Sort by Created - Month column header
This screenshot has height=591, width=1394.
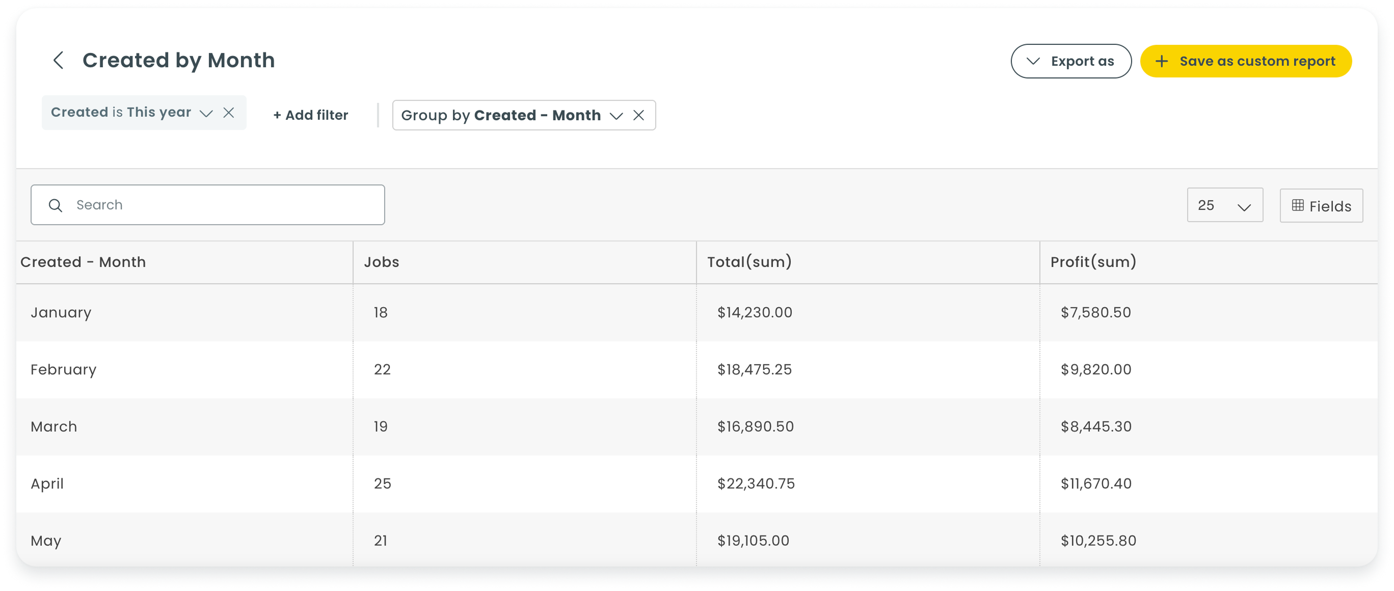(x=83, y=262)
